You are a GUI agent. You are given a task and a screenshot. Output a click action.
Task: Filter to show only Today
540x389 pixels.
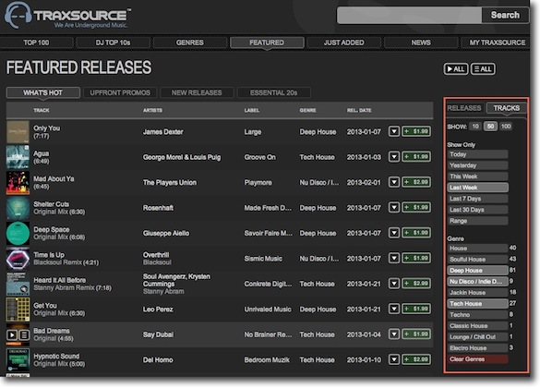pyautogui.click(x=477, y=154)
